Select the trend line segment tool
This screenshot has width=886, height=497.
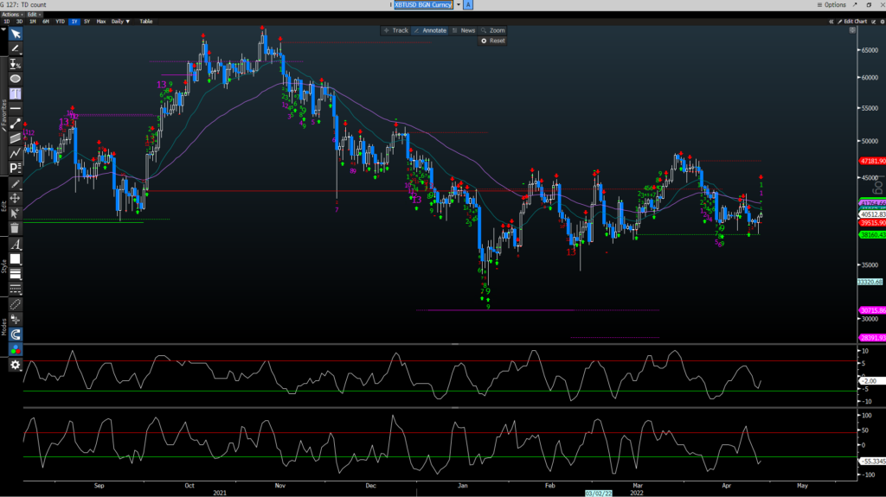[16, 123]
